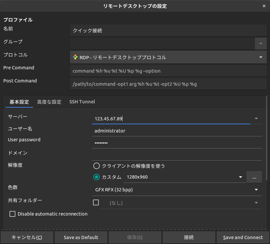Click the Post Command input field

tap(168, 84)
